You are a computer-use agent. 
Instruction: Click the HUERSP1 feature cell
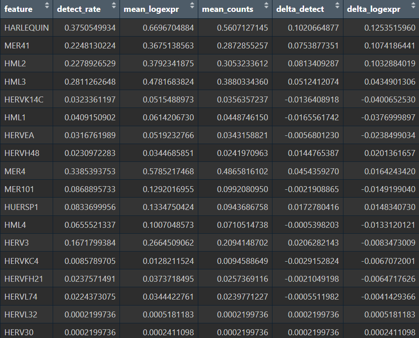tap(21, 207)
